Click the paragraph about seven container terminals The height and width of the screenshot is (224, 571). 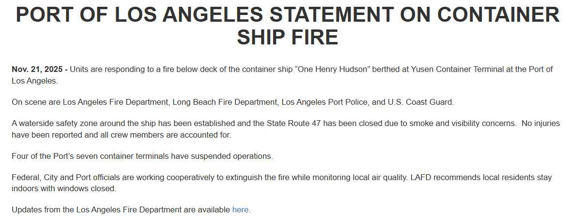pyautogui.click(x=142, y=156)
